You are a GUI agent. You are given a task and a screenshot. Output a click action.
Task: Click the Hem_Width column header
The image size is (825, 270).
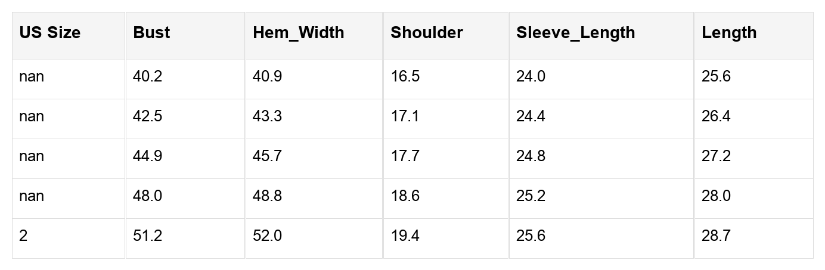pos(299,33)
